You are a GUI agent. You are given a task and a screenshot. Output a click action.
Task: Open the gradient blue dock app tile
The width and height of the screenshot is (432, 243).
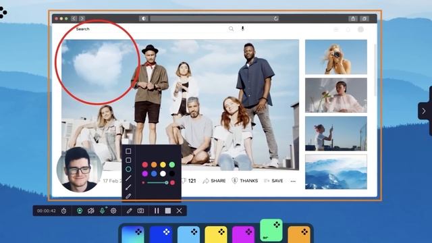coord(133,234)
